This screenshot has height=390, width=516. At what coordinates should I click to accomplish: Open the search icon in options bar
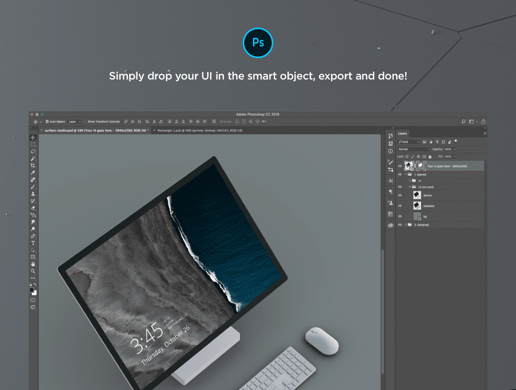pyautogui.click(x=463, y=122)
